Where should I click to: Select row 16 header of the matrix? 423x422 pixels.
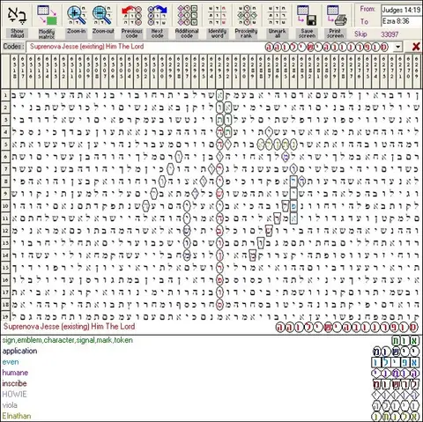click(x=5, y=280)
